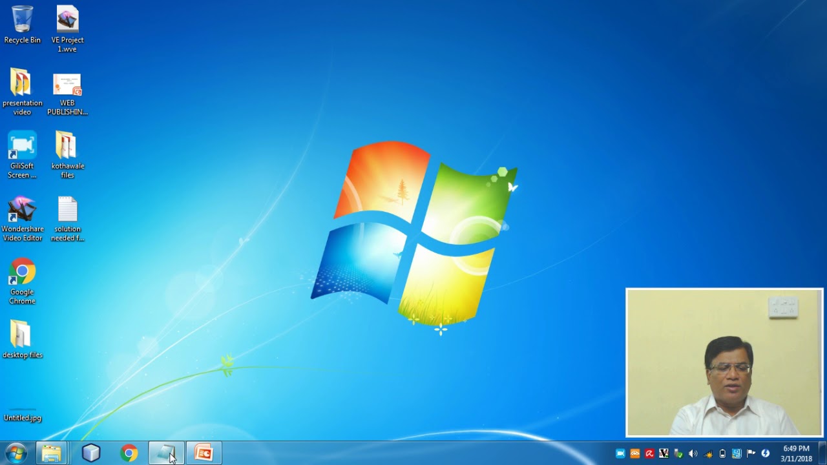Open the Windows Start menu

tap(16, 453)
